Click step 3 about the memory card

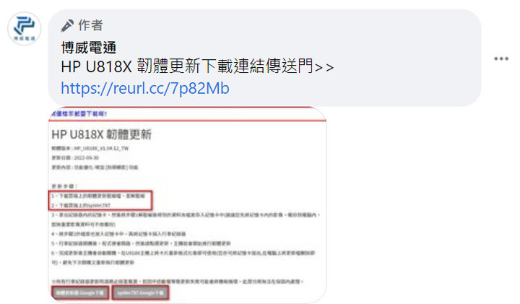[x=186, y=220]
